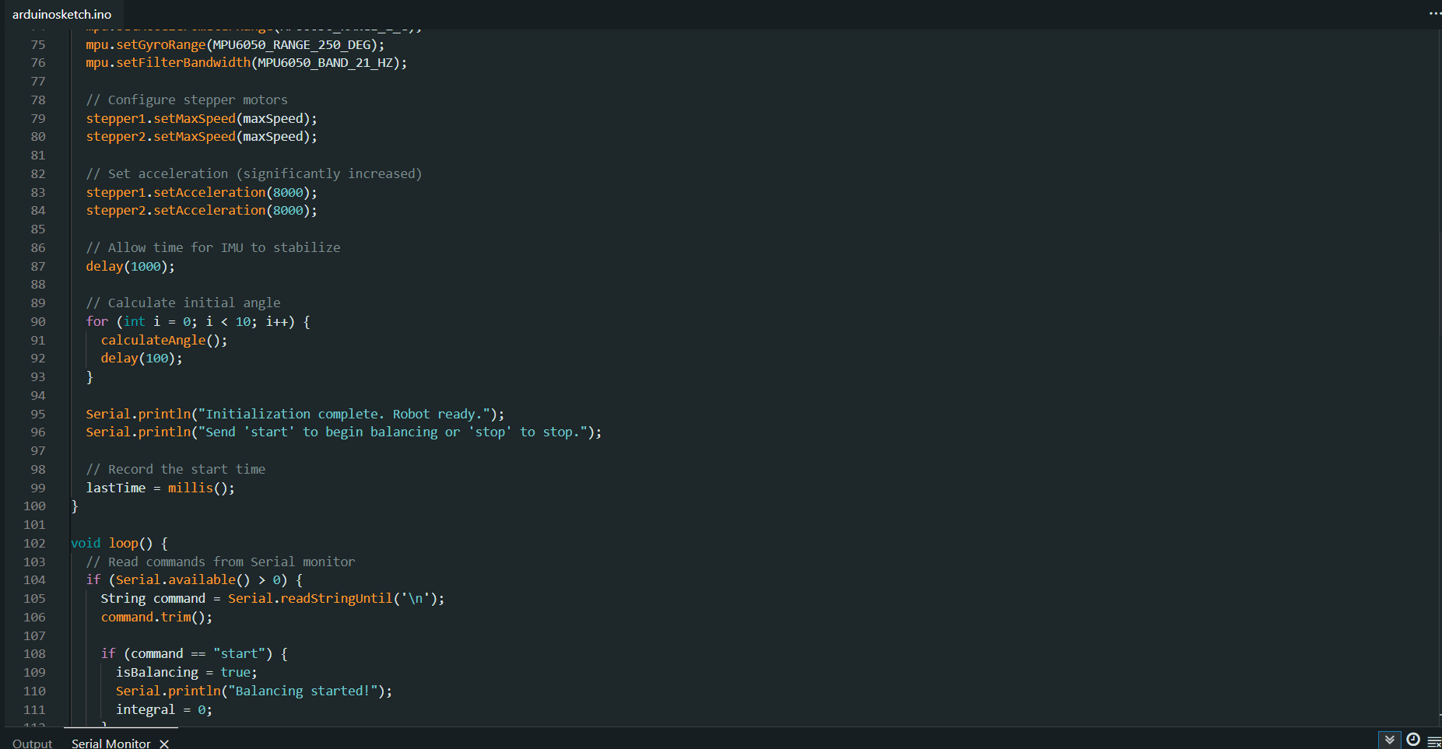This screenshot has width=1442, height=749.
Task: Click 'if (Serial.available() > 0)' line
Action: point(195,579)
